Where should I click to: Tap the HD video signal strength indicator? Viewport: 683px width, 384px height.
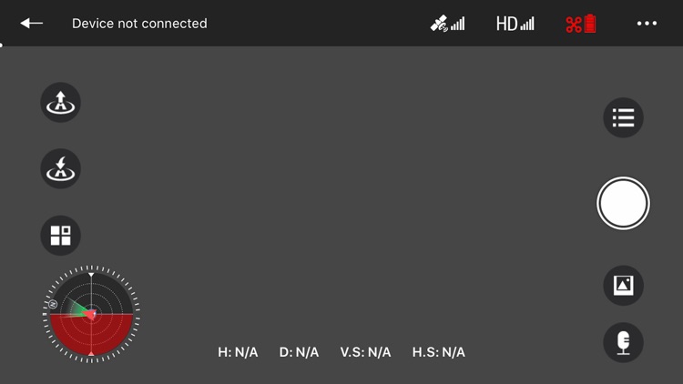click(515, 24)
